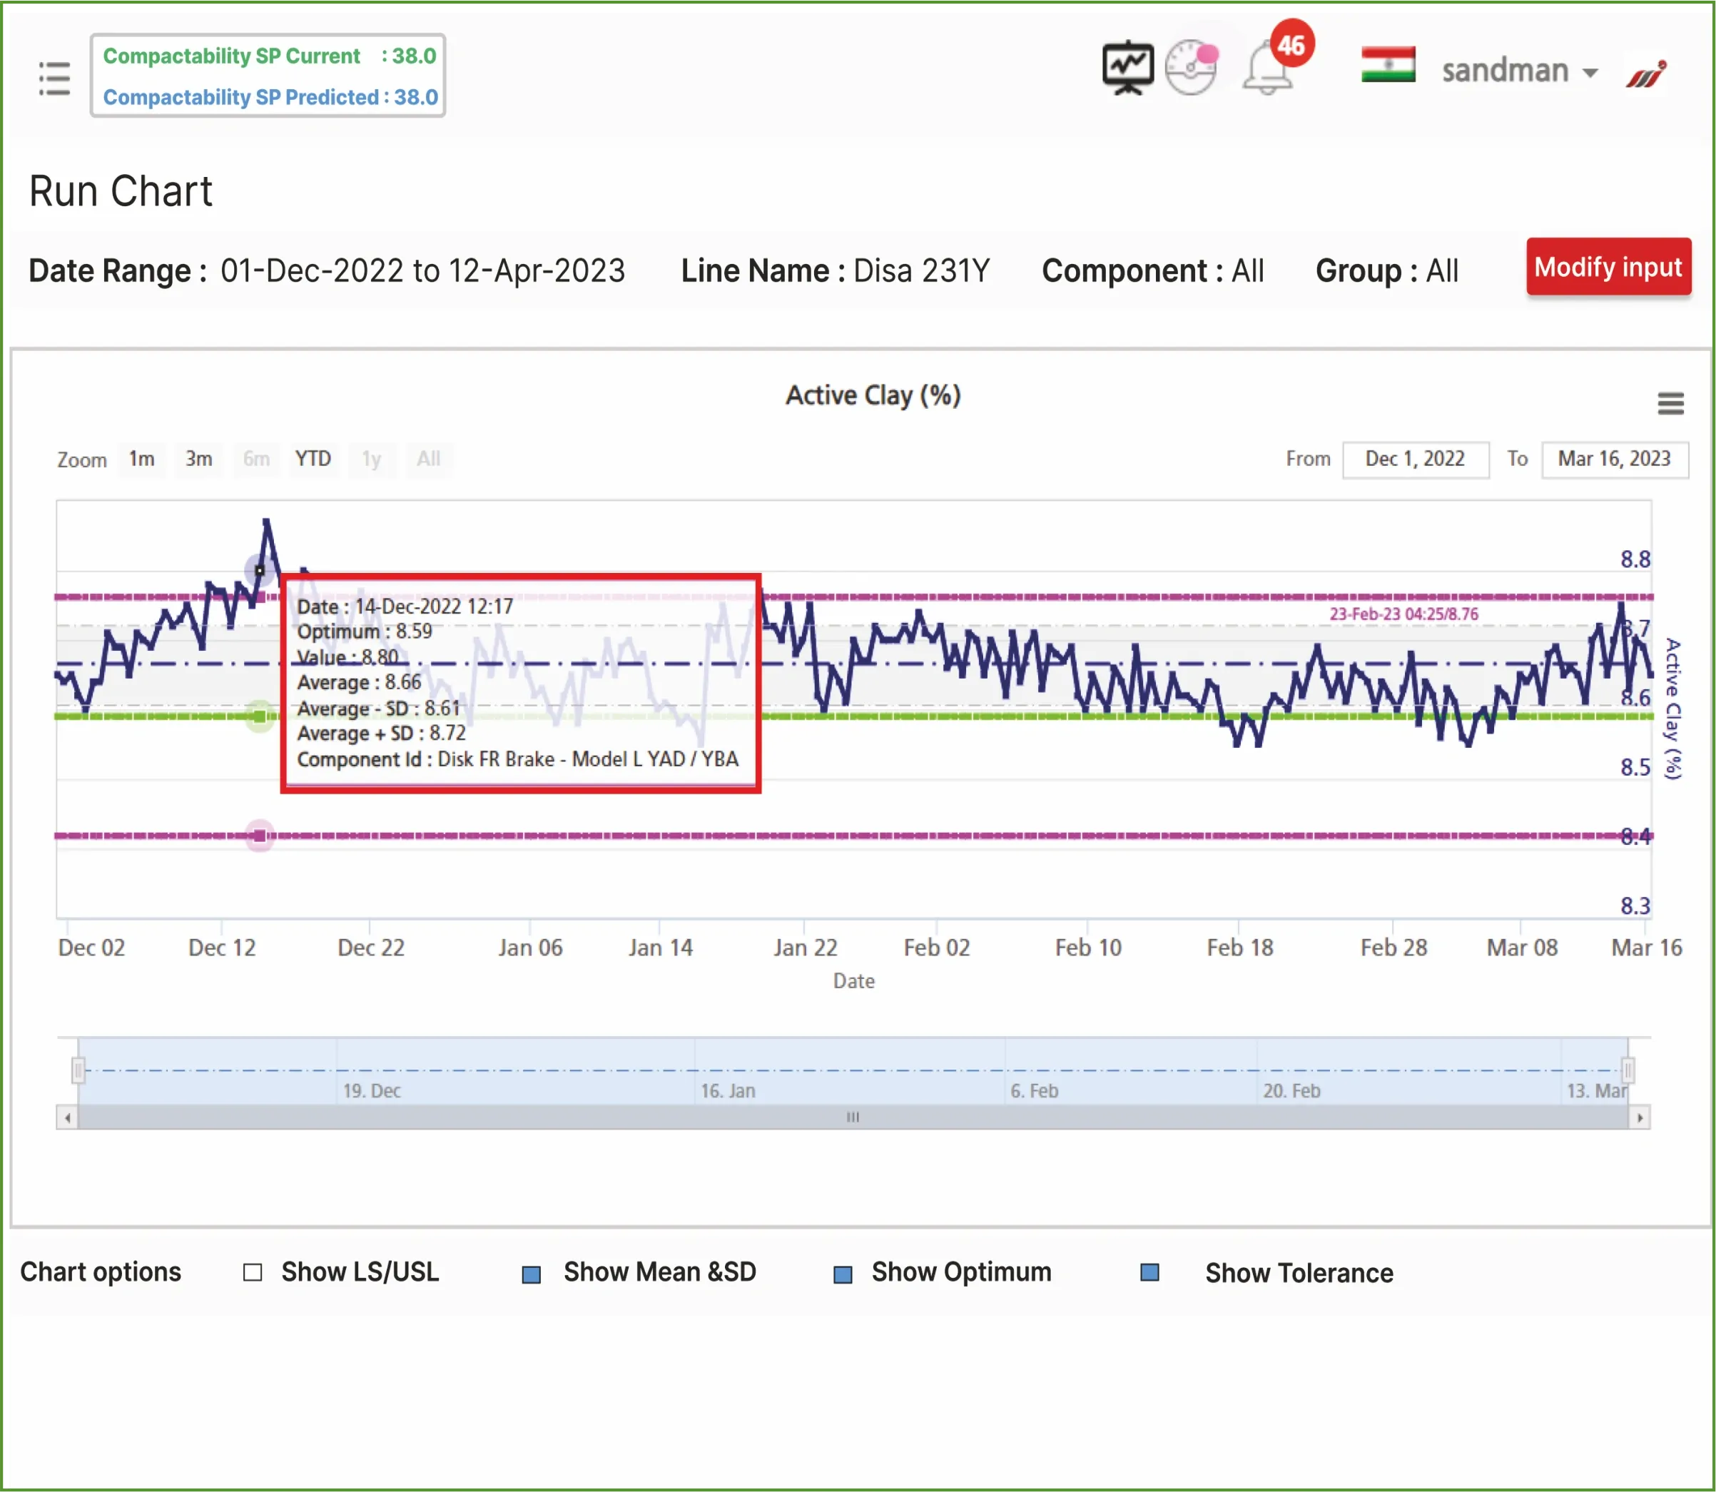This screenshot has width=1716, height=1492.
Task: Click the navigator left range handle
Action: pos(78,1069)
